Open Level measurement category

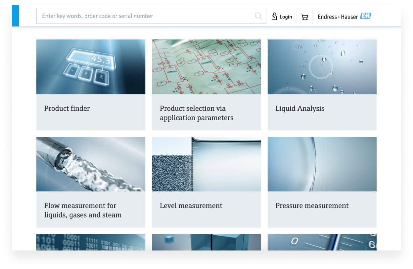click(x=191, y=206)
